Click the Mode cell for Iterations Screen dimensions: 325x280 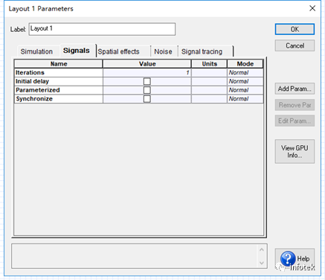[x=245, y=73]
